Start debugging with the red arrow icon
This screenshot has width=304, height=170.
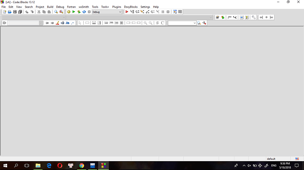(x=127, y=12)
